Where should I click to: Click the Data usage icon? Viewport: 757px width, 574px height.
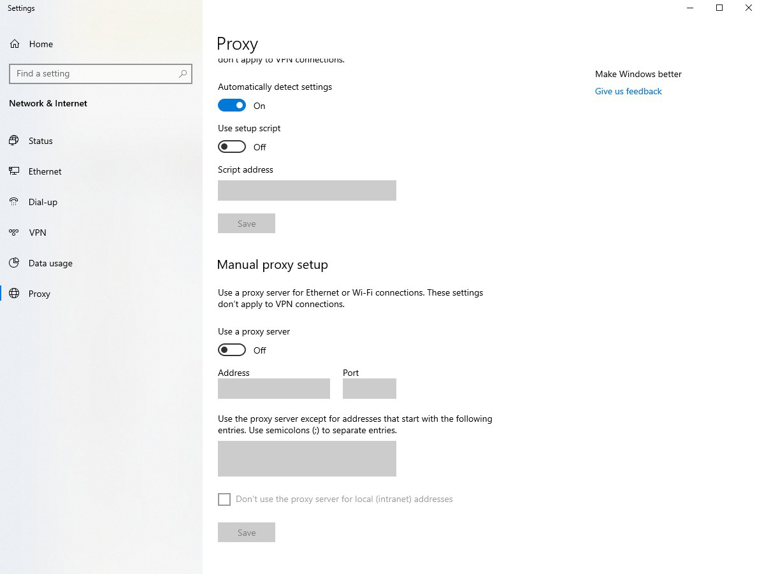pos(14,263)
